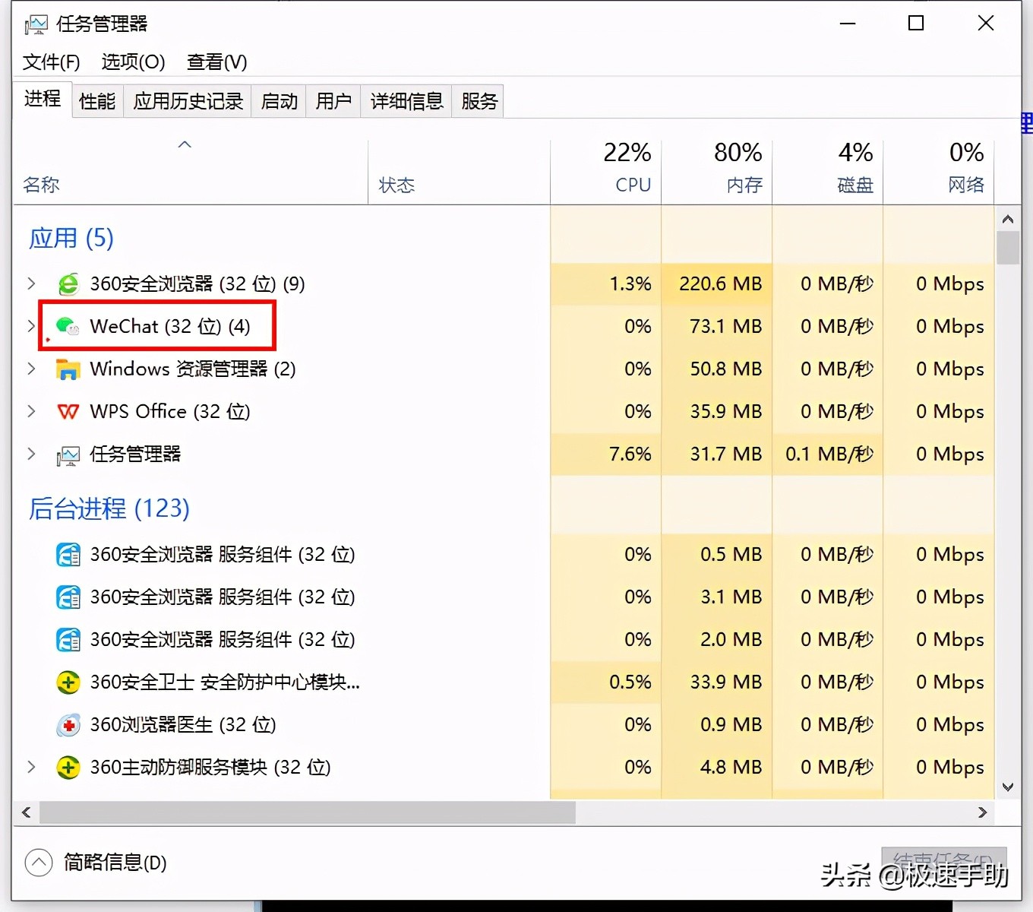Click the 0.1 MB/秒 disk cell
Viewport: 1033px width, 912px height.
(x=829, y=454)
